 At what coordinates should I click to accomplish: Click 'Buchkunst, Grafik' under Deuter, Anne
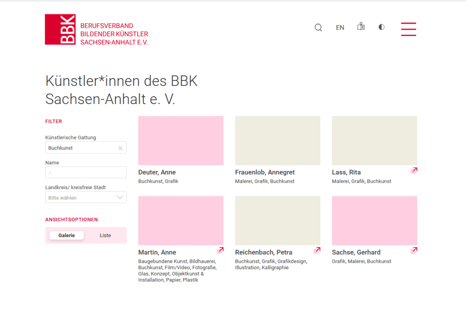click(x=158, y=181)
